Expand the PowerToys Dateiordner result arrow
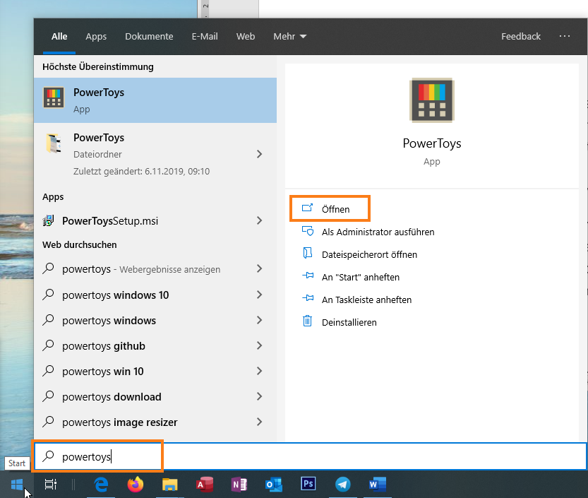 click(259, 154)
